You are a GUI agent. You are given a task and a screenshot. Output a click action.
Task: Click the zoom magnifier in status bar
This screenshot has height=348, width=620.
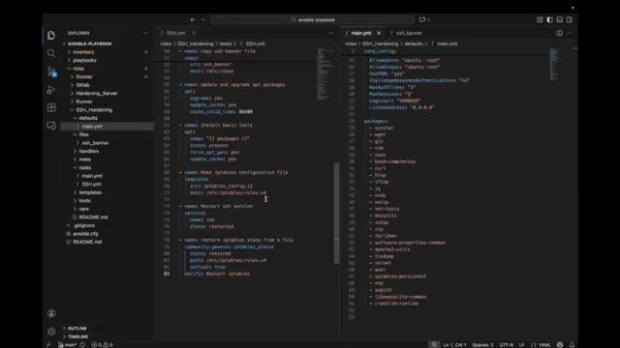point(434,344)
